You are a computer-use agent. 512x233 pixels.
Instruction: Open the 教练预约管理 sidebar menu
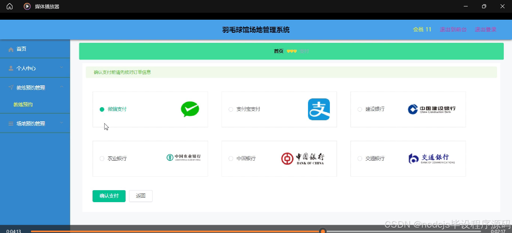coord(35,88)
